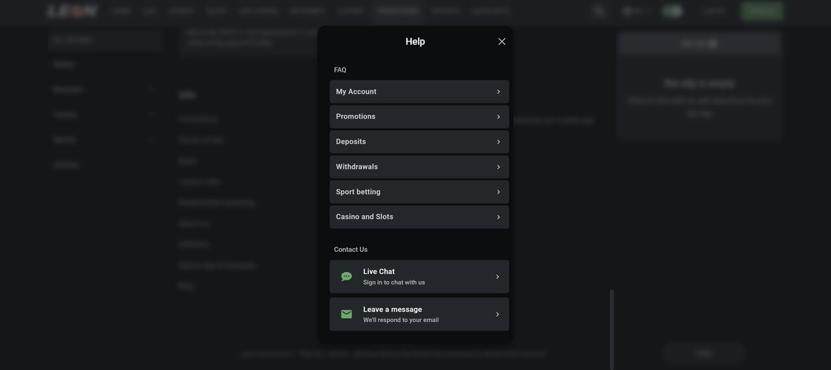Toggle the green switch in the top bar
Image resolution: width=831 pixels, height=370 pixels.
(x=673, y=11)
